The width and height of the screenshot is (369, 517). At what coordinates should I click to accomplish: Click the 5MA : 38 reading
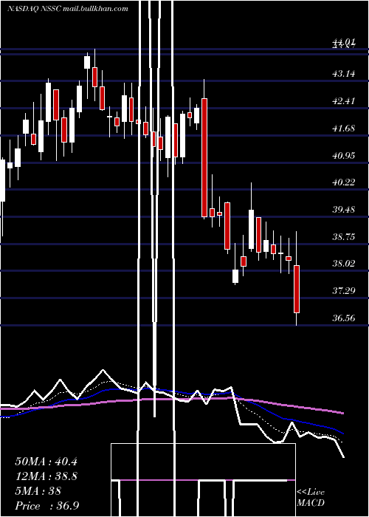tap(38, 491)
